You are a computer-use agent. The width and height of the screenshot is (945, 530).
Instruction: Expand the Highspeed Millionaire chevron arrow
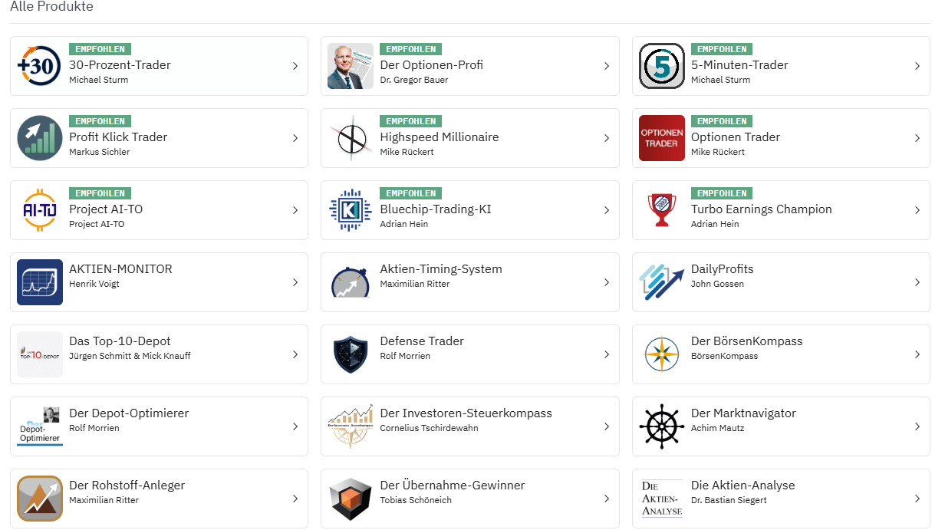click(x=607, y=138)
